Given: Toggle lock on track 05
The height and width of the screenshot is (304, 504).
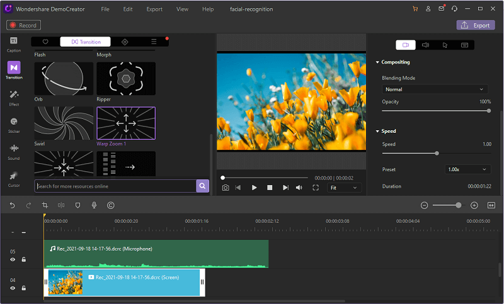Looking at the screenshot, I should pos(24,259).
